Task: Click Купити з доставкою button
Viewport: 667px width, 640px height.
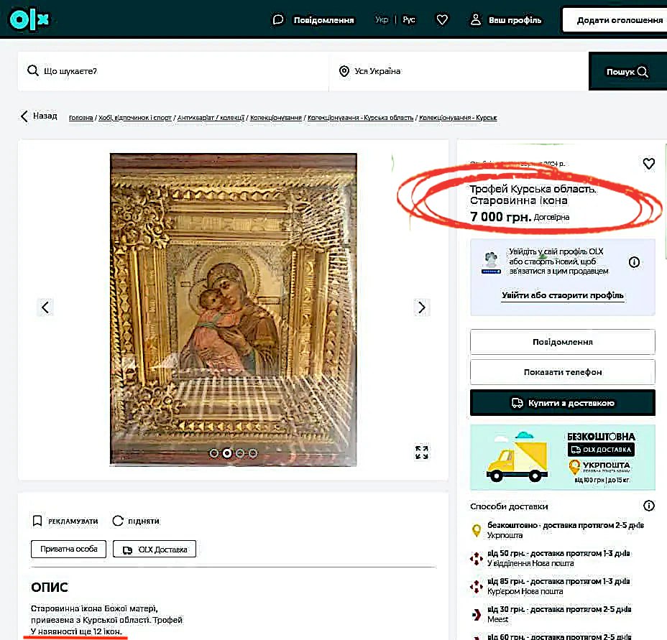Action: [x=562, y=403]
